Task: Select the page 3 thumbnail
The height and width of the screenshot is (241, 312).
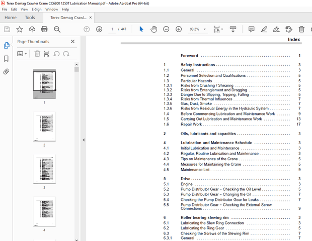Action: click(x=44, y=169)
